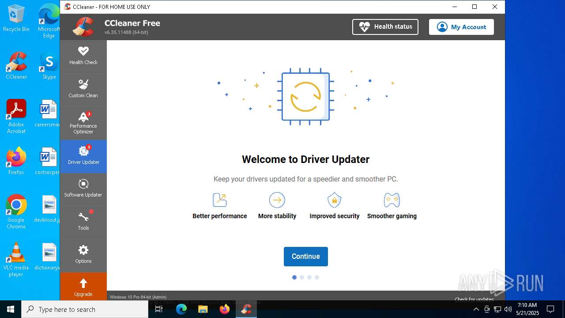Select the Driver Updater sidebar item
The width and height of the screenshot is (565, 318).
click(83, 156)
